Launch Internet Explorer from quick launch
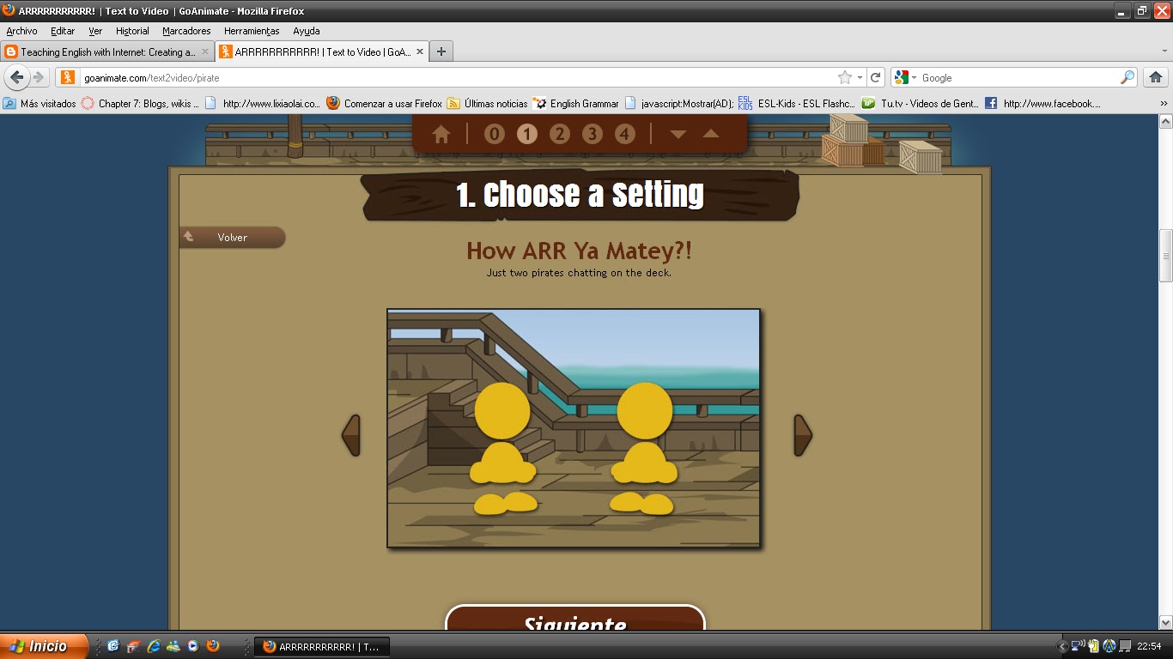The image size is (1173, 659). point(154,646)
